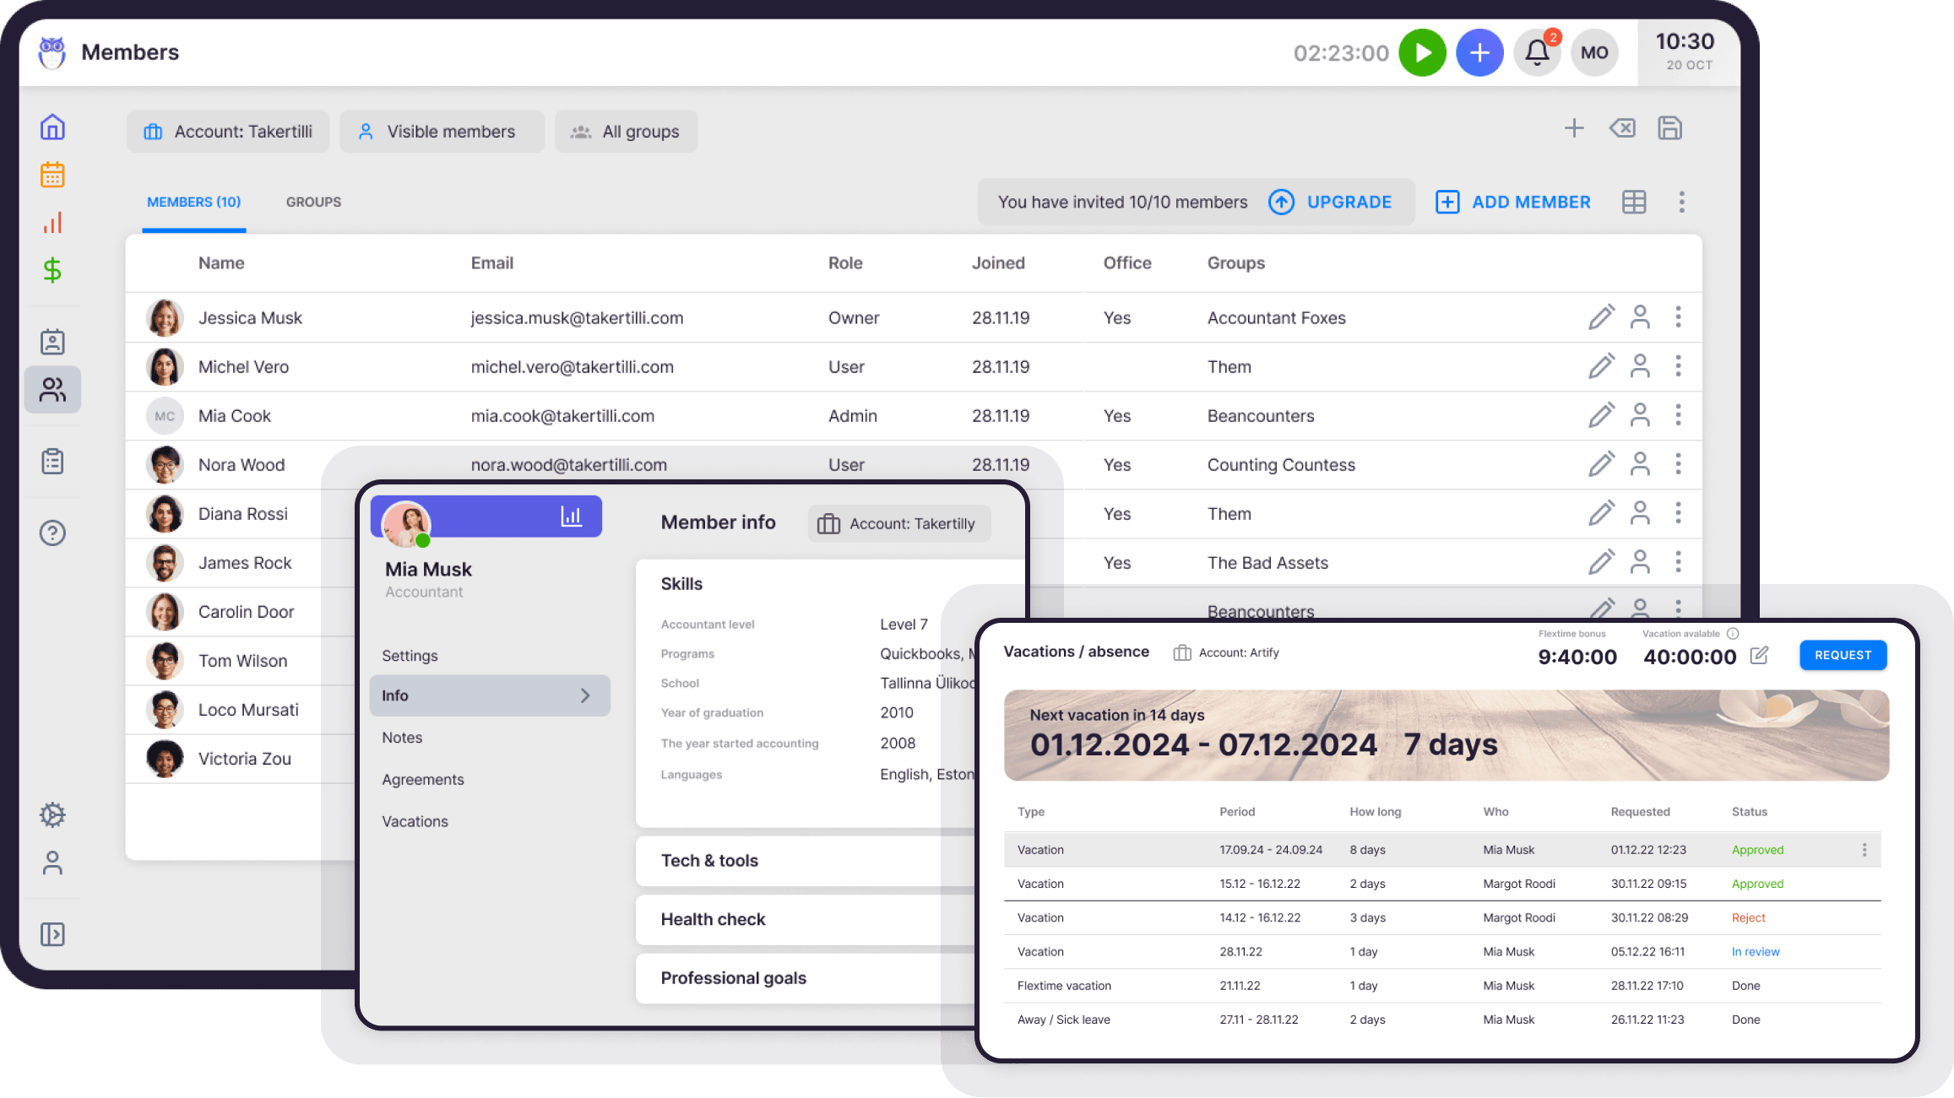Click the dollar sign finance icon
1954x1098 pixels.
[x=51, y=269]
